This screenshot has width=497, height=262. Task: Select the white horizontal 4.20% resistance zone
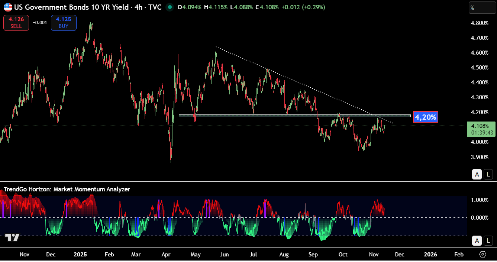(260, 116)
